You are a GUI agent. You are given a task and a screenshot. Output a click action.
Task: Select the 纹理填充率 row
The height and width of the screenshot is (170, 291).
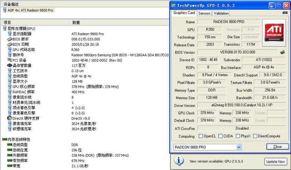pos(85,129)
